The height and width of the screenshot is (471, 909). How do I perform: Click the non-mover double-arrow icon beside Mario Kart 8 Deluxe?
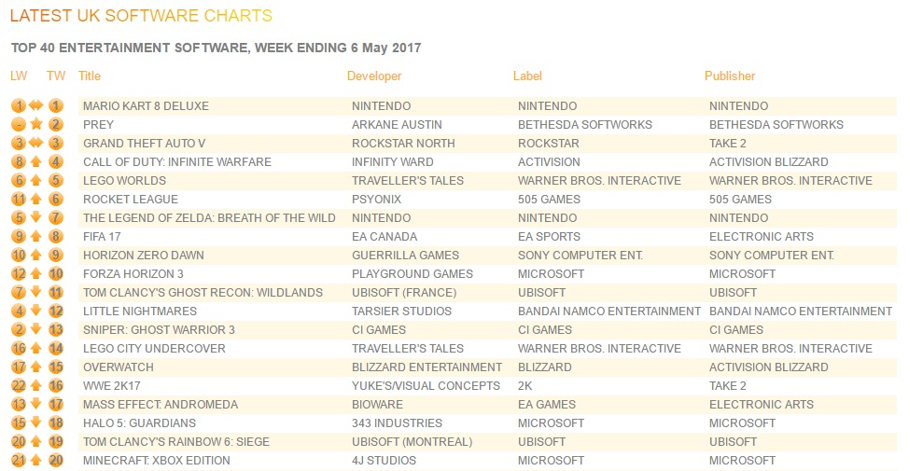tap(37, 106)
